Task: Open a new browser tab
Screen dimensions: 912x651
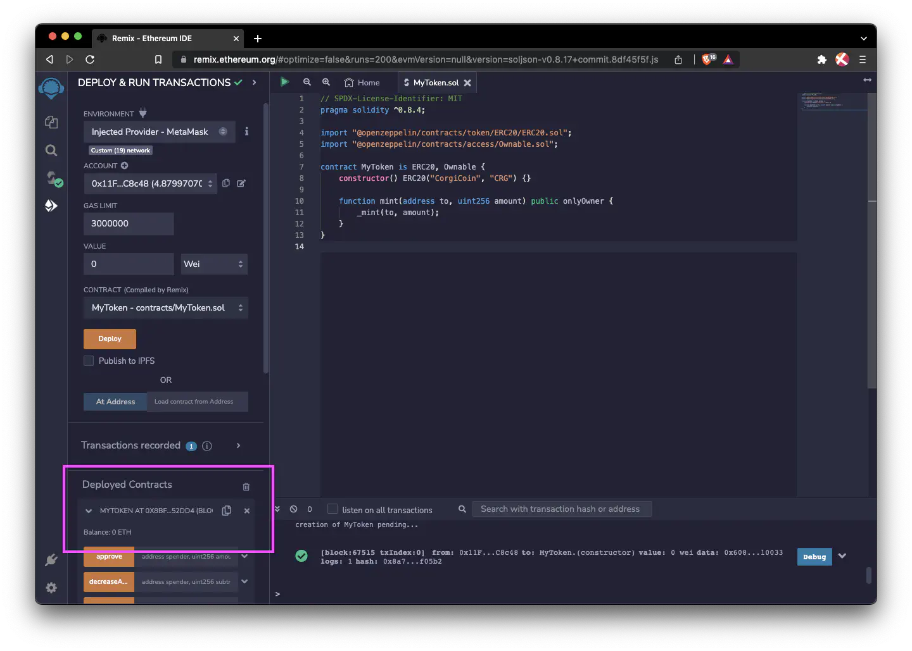Action: pos(258,39)
